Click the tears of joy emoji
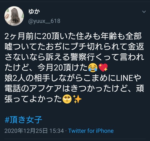The height and width of the screenshot is (141, 150). tap(93, 68)
